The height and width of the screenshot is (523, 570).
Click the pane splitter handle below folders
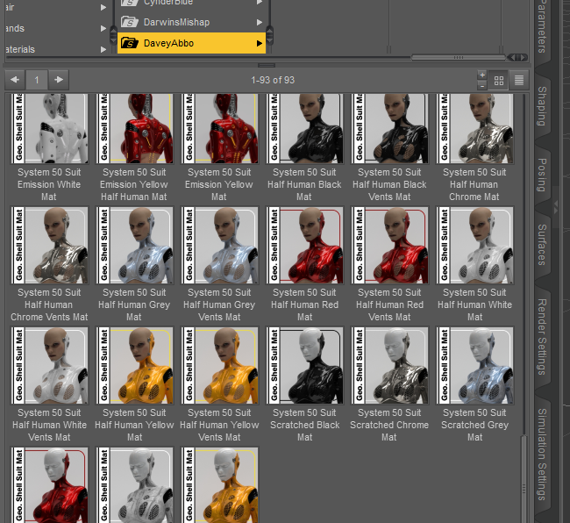click(267, 66)
